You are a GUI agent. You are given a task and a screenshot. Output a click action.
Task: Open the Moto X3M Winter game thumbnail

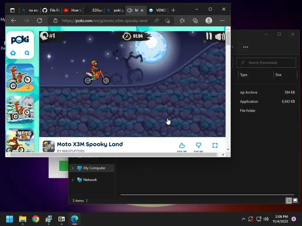[20, 110]
